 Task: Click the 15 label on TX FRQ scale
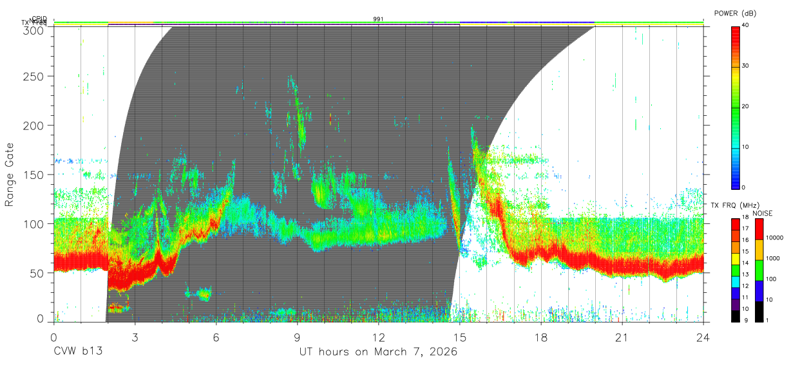745,252
